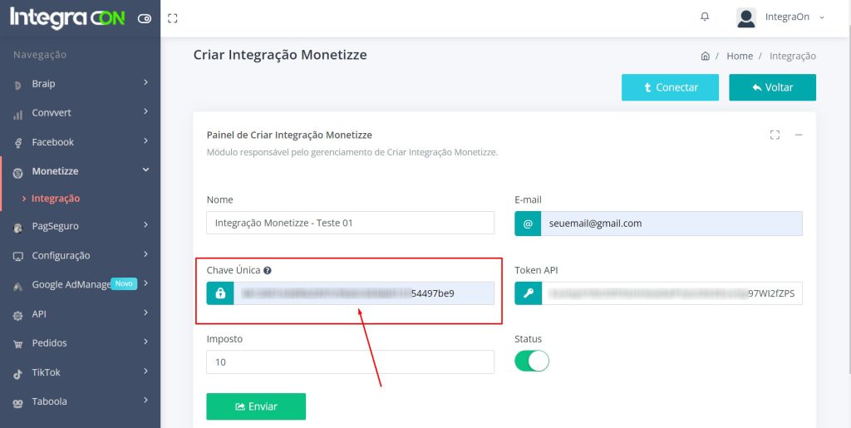Open the IntegraOn user dropdown
Screen dimensions: 851x428
(780, 17)
